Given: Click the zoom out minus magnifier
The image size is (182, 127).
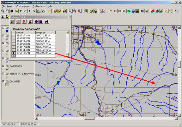Looking at the screenshot, I should (75, 11).
